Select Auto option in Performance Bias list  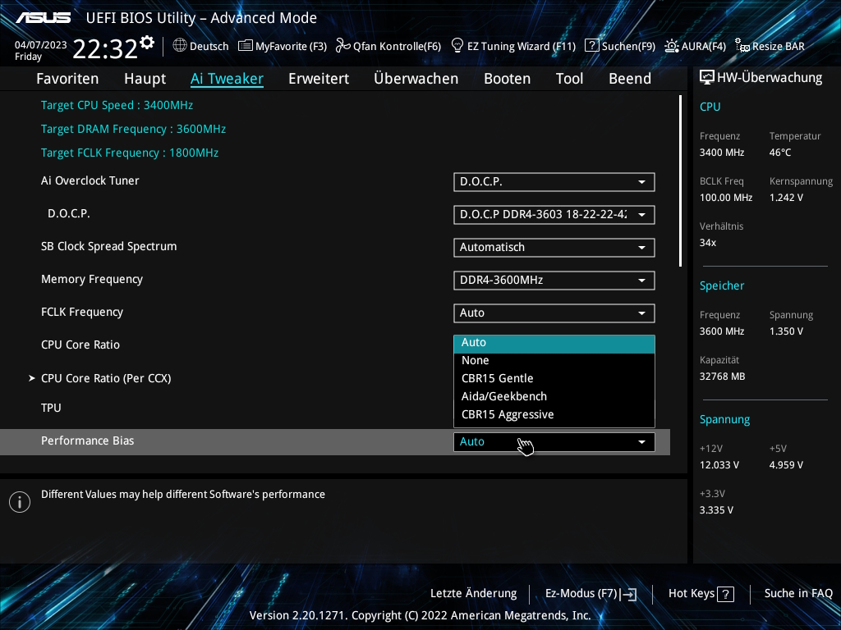pos(554,343)
